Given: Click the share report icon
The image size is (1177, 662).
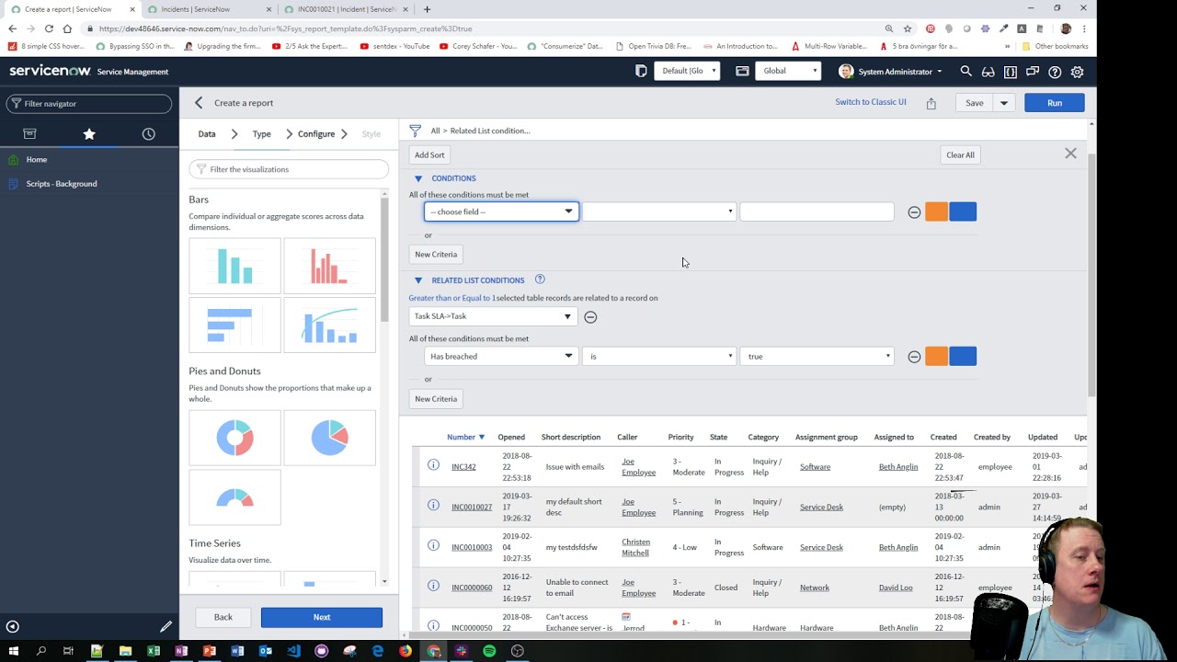Looking at the screenshot, I should pos(931,103).
